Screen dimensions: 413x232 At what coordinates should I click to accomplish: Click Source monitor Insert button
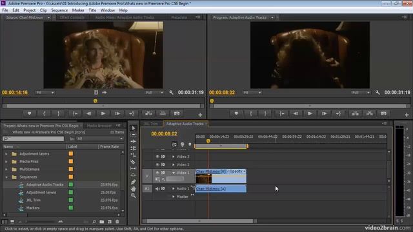pos(148,113)
